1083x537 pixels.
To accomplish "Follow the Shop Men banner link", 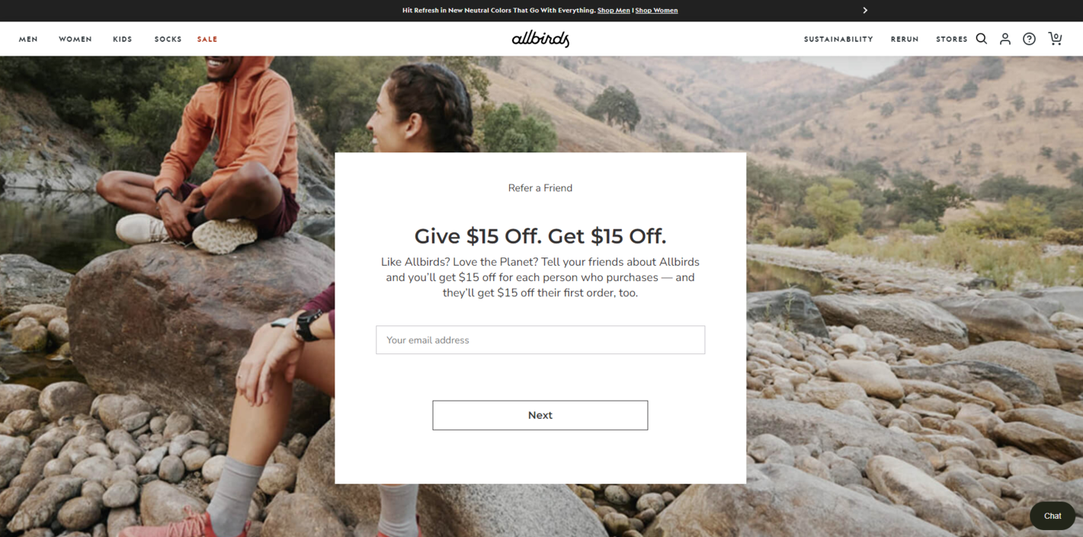I will (614, 11).
